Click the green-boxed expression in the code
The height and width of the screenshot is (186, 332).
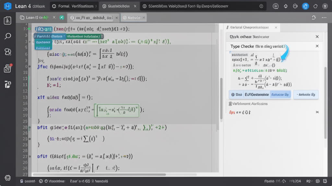click(116, 110)
